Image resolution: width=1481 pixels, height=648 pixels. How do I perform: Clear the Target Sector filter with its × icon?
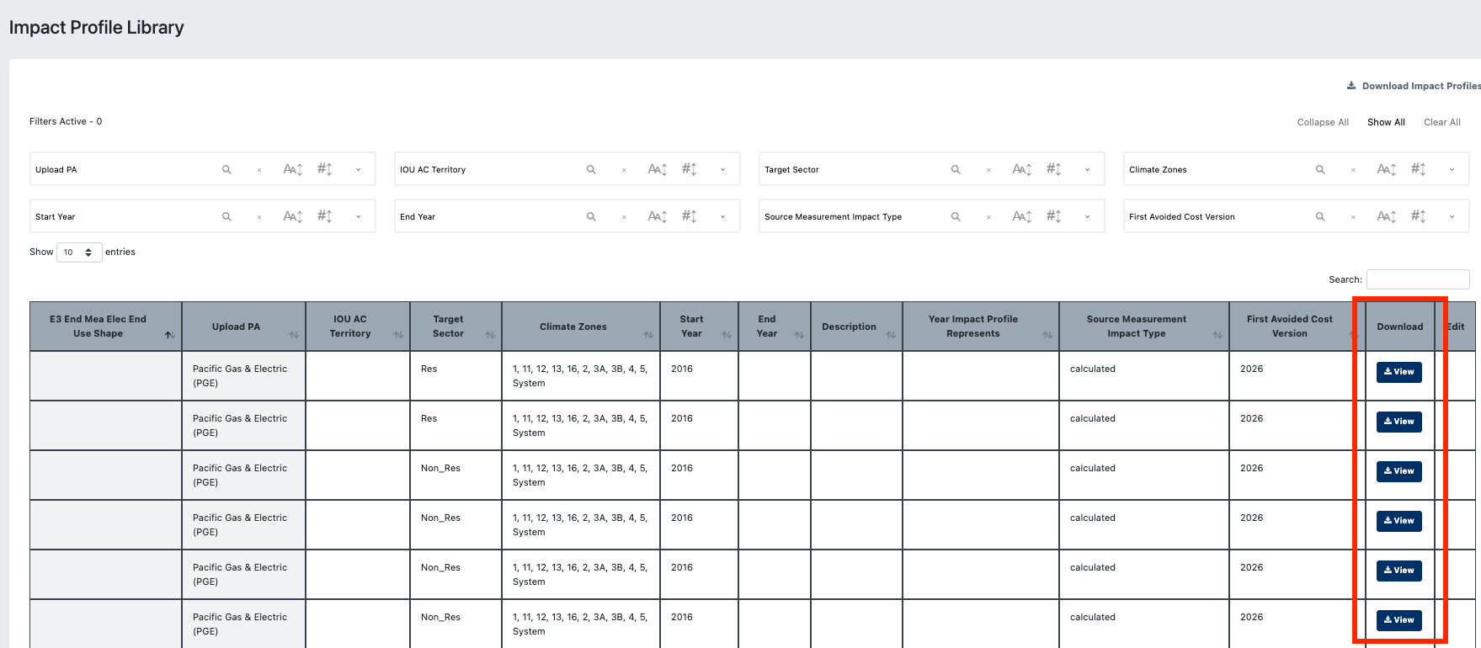point(988,170)
